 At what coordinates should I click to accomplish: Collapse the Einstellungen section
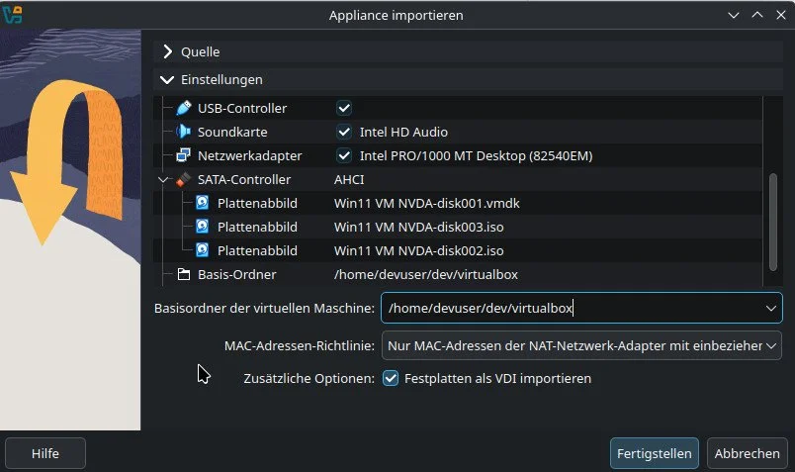coord(167,80)
